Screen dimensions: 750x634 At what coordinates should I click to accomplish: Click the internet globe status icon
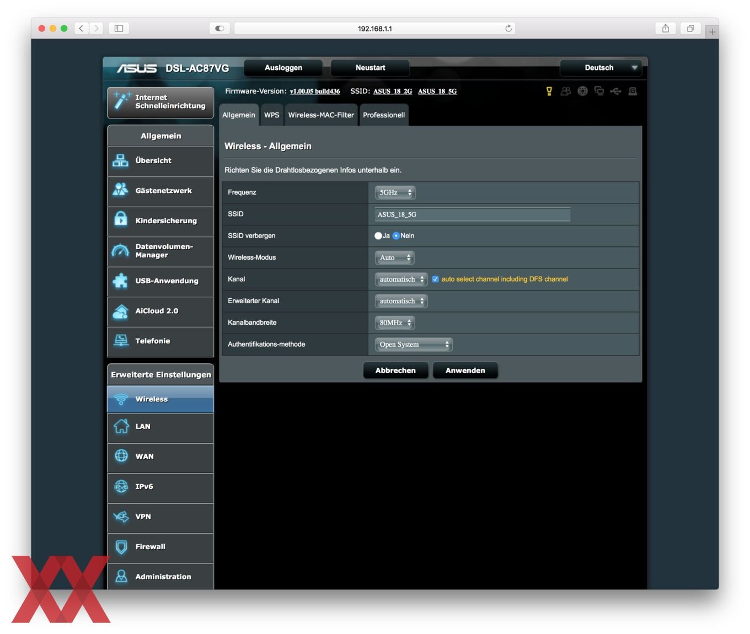[582, 91]
